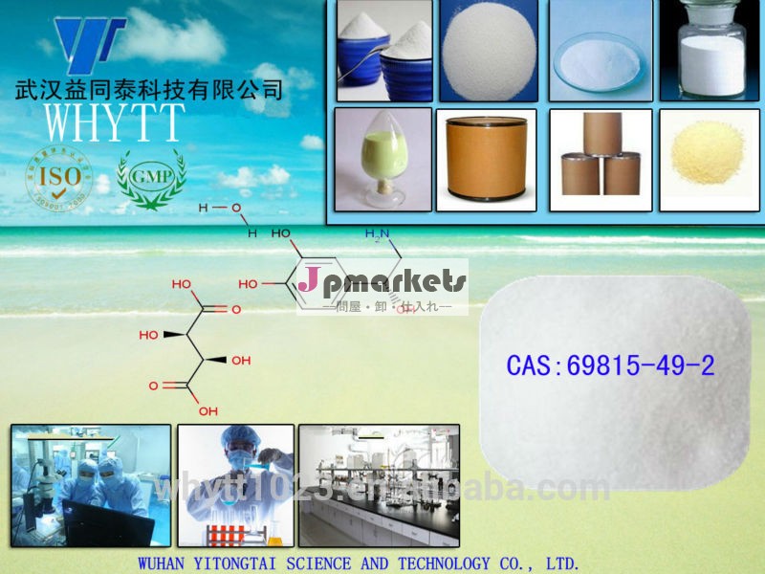The height and width of the screenshot is (574, 765).
Task: Open thumbnail of light green powder flask
Action: coord(383,160)
